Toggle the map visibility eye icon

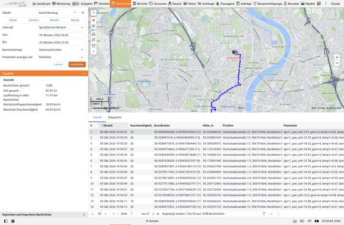coord(93,20)
